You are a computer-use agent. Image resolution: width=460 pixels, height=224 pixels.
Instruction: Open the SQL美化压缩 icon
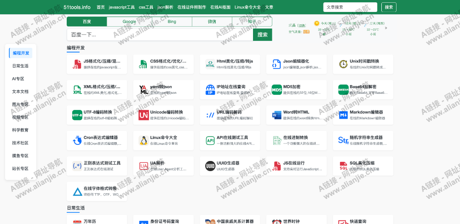[x=343, y=166]
